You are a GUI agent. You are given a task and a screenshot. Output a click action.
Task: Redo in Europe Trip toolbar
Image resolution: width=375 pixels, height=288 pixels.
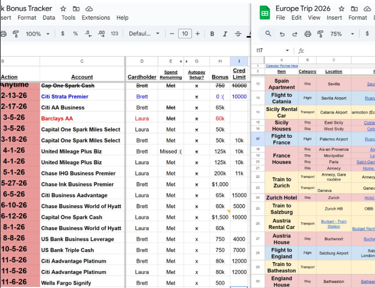pos(295,34)
